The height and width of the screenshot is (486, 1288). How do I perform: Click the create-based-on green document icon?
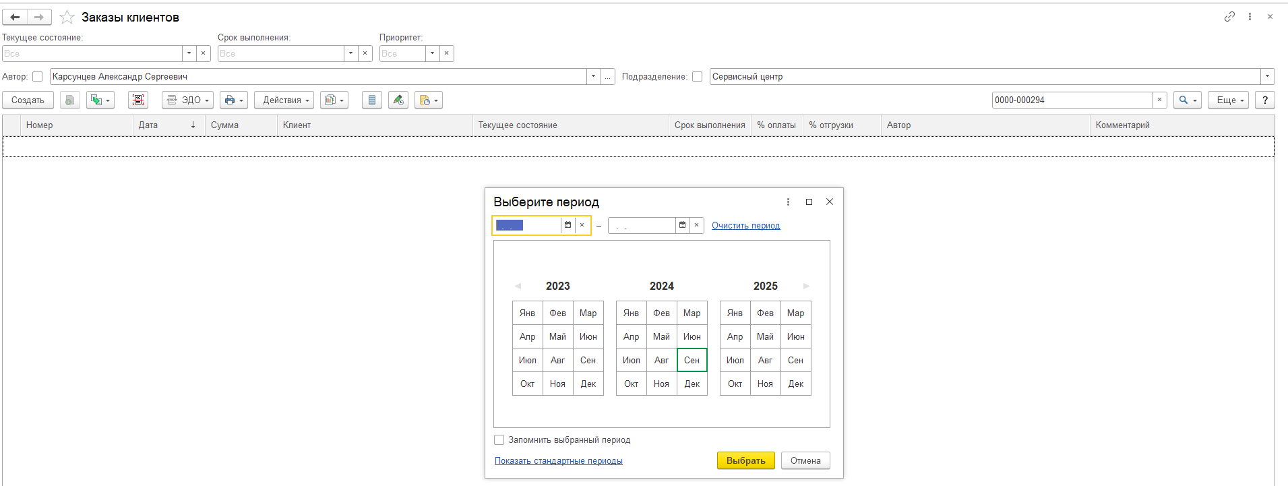100,100
